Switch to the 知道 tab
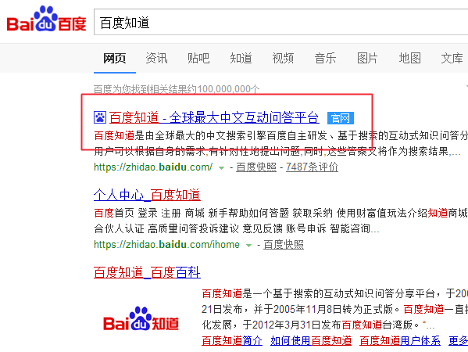The image size is (468, 352). tap(241, 58)
